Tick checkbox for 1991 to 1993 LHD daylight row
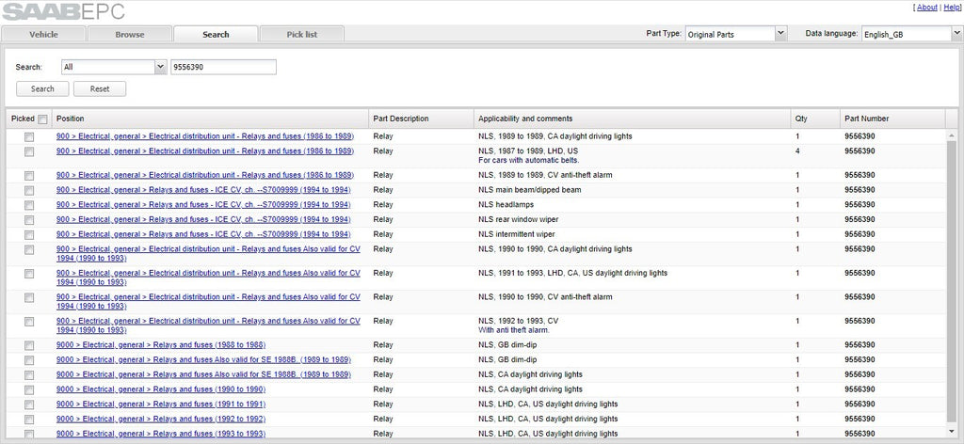Viewport: 964px width, 444px height. [29, 274]
